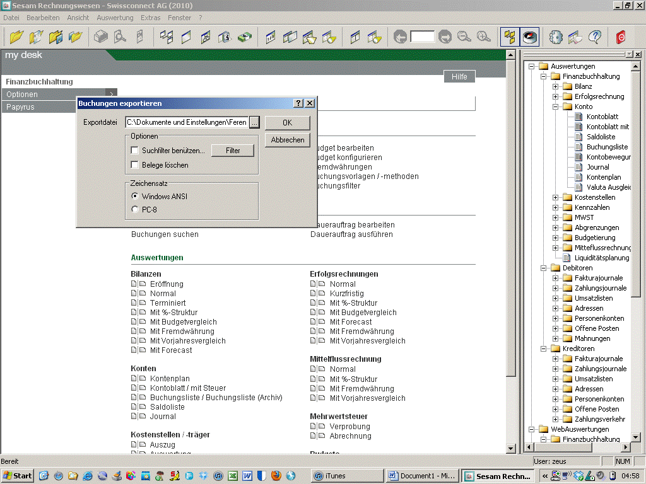Open the Auswertung menu
Image resolution: width=646 pixels, height=484 pixels.
pyautogui.click(x=115, y=18)
